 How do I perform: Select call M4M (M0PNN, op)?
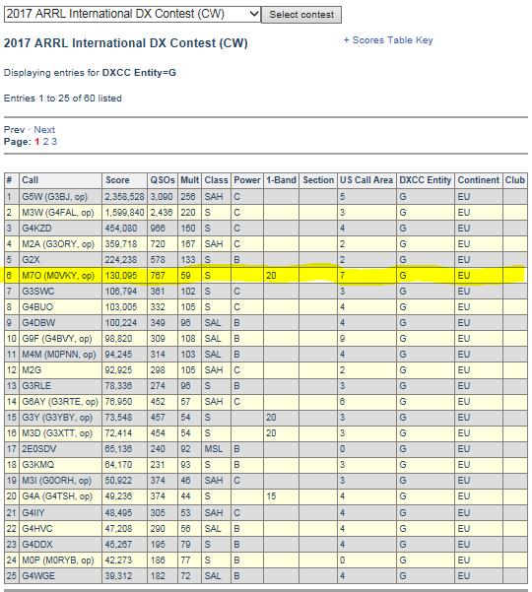tap(59, 355)
